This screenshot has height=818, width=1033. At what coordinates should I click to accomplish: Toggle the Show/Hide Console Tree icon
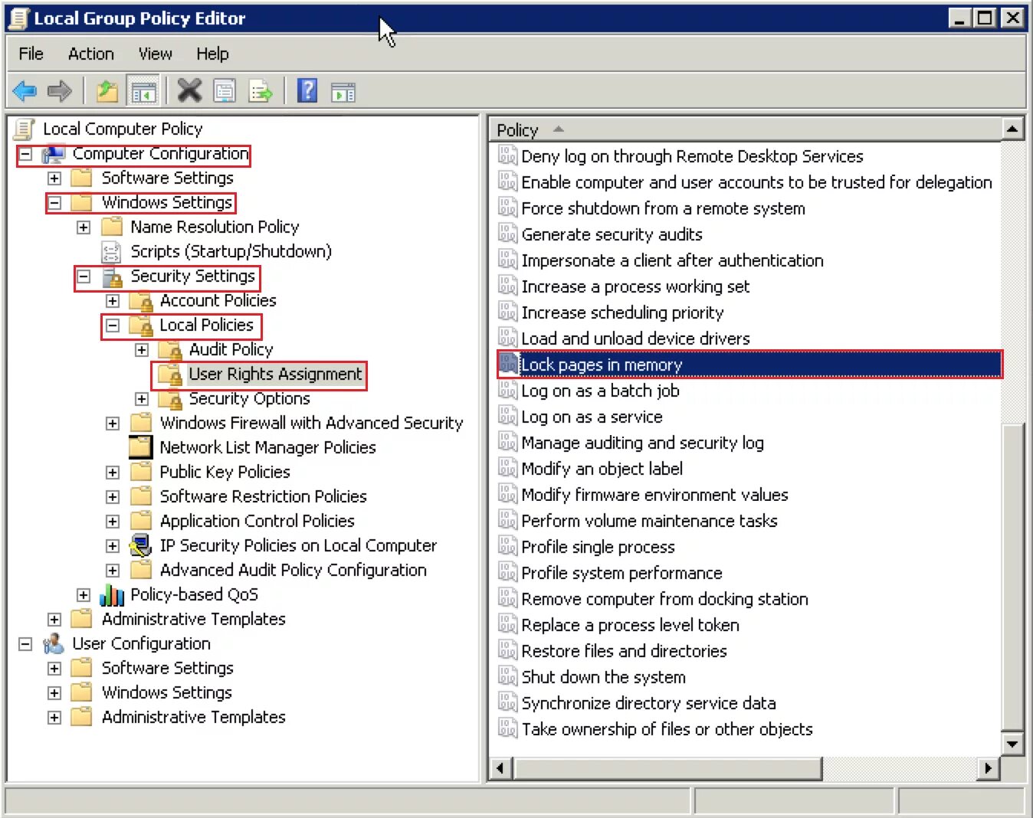pyautogui.click(x=143, y=92)
